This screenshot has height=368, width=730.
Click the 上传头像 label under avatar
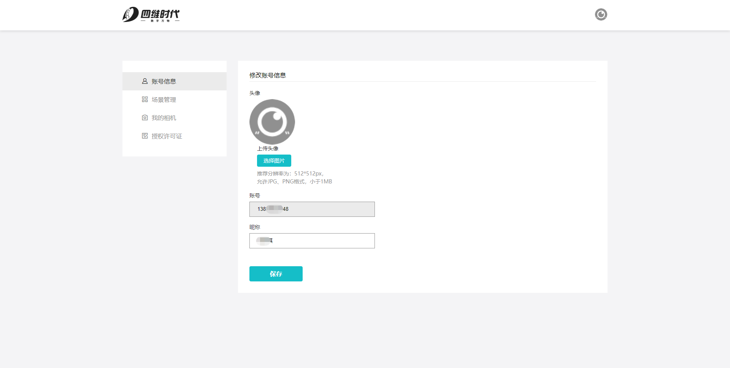click(x=268, y=148)
